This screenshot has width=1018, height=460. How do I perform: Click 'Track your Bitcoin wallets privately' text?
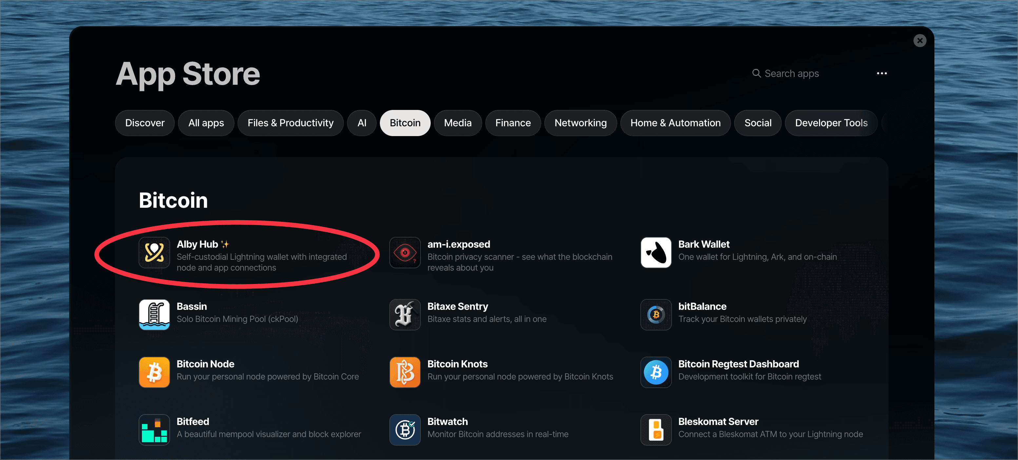(x=742, y=319)
